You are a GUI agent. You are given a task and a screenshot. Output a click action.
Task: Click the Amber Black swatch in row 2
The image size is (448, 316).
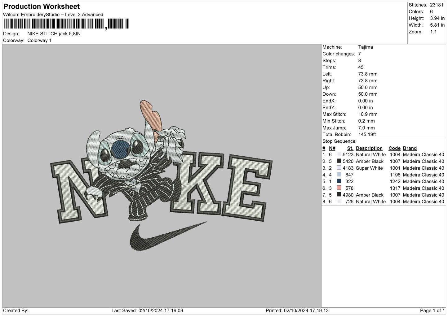coord(339,161)
